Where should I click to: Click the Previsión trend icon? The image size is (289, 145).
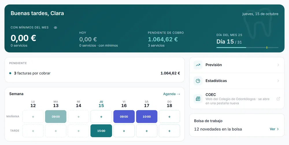(x=198, y=65)
